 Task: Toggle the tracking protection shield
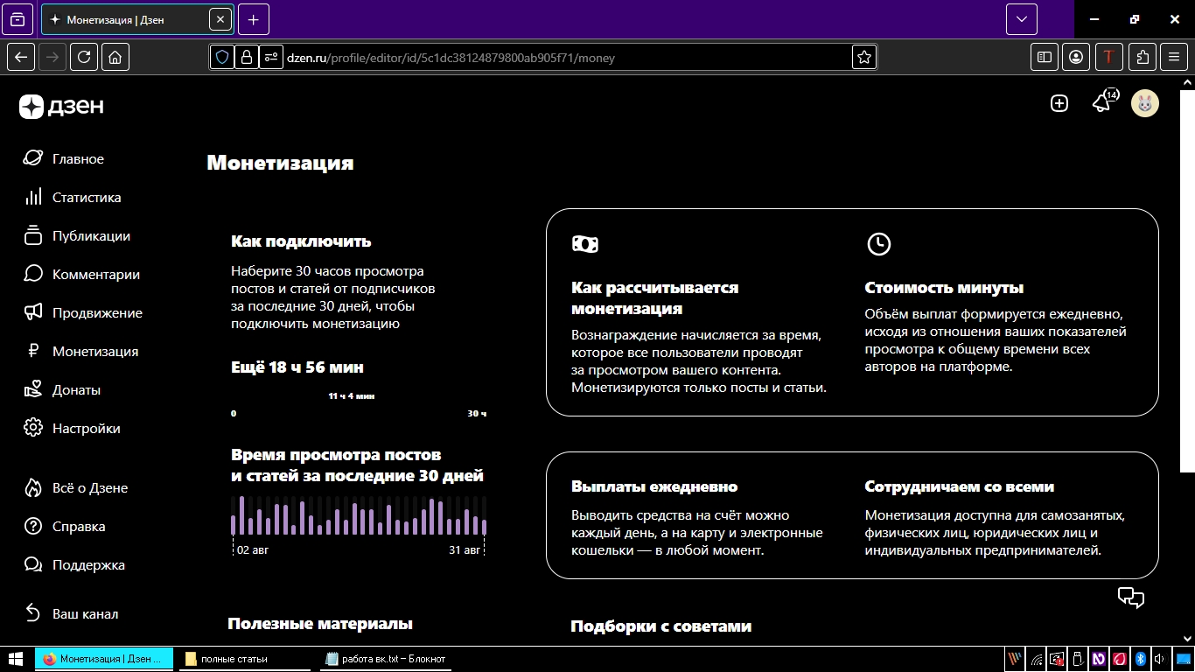click(223, 57)
